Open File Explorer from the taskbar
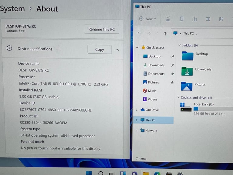233x175 pixels. click(x=146, y=173)
